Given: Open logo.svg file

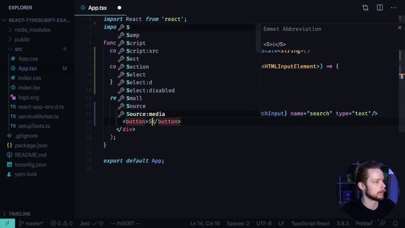Looking at the screenshot, I should 28,98.
